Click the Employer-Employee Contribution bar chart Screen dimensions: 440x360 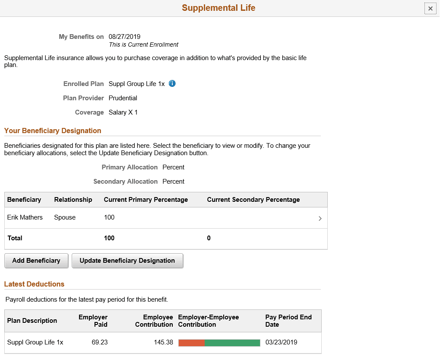pos(218,343)
